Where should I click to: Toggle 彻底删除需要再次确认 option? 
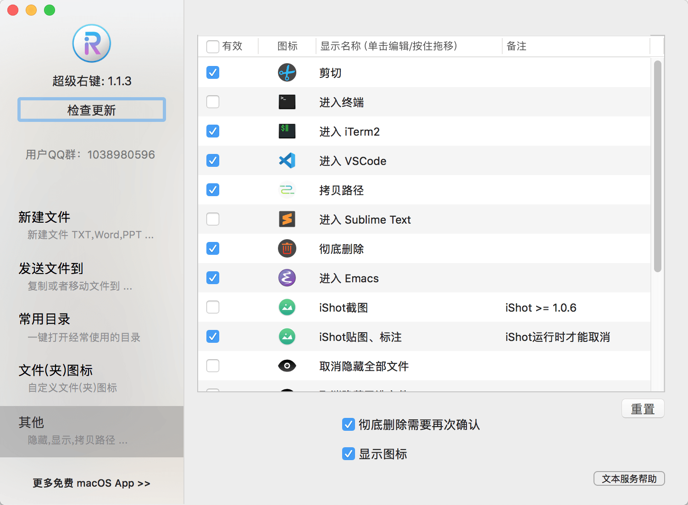(349, 424)
